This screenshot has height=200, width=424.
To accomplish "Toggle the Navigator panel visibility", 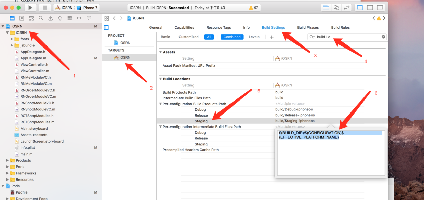I will point(360,8).
